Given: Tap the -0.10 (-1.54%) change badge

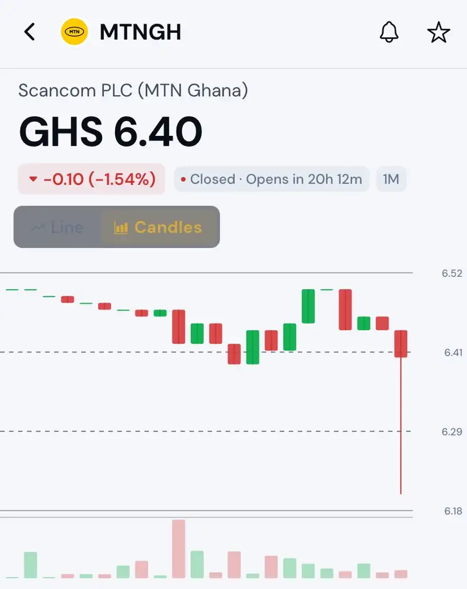Looking at the screenshot, I should 92,179.
